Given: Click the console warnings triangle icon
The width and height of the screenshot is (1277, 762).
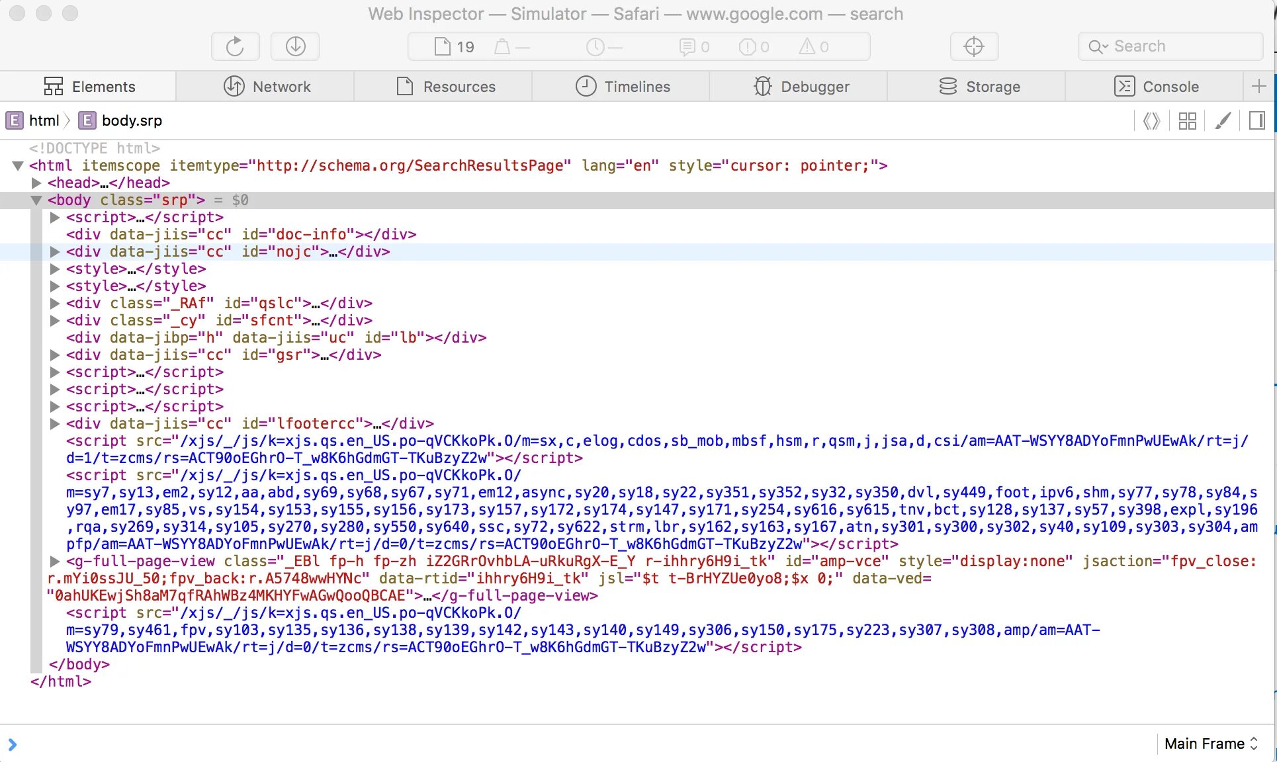Looking at the screenshot, I should [x=807, y=46].
